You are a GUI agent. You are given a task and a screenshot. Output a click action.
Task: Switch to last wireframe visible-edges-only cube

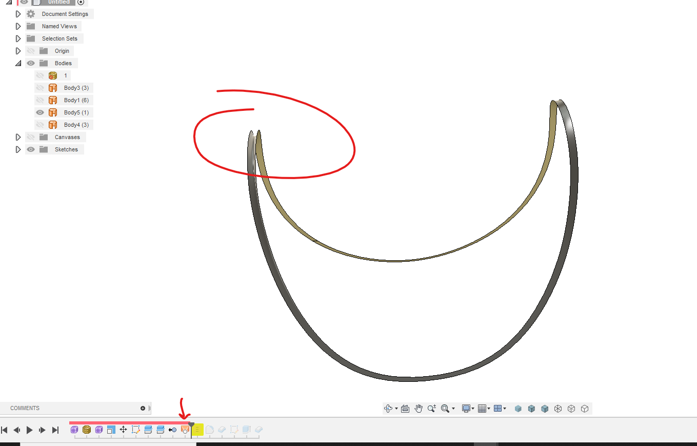[x=585, y=409]
